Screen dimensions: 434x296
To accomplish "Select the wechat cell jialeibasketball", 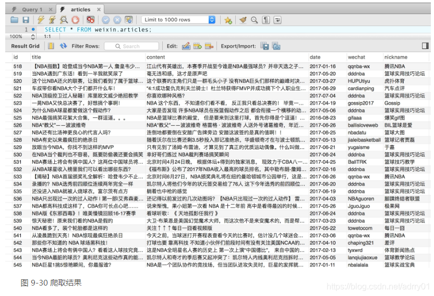I will point(364,140).
